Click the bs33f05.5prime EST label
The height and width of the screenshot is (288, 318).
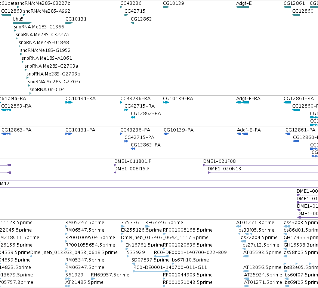coord(256,230)
